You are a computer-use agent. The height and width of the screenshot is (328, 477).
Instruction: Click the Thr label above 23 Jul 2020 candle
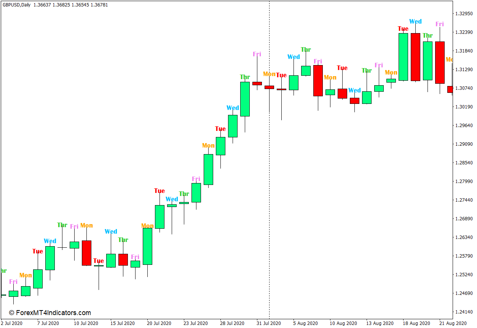[x=184, y=194]
